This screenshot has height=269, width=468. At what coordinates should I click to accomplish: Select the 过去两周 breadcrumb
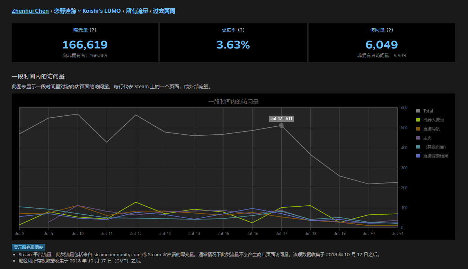coord(164,11)
